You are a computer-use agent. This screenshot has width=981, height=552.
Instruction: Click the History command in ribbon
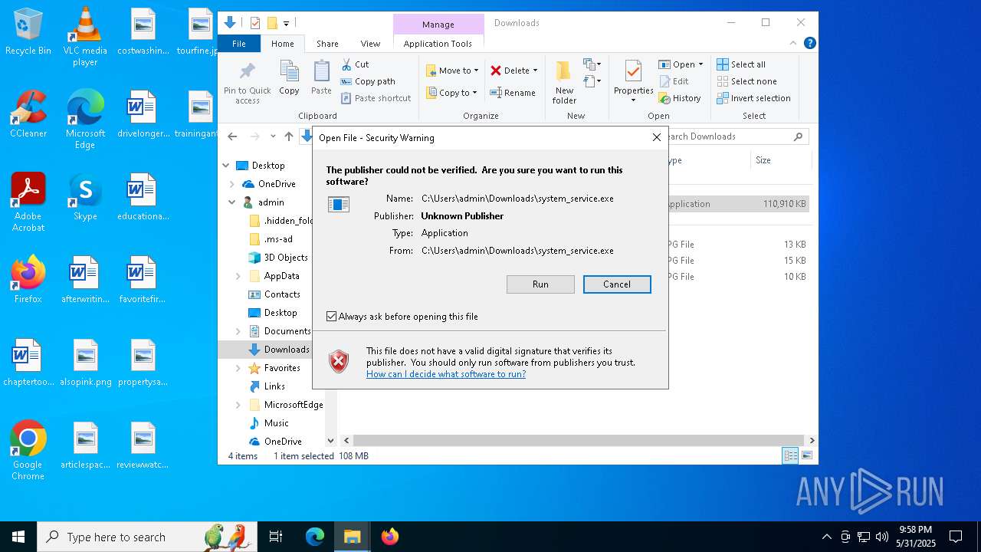point(680,98)
